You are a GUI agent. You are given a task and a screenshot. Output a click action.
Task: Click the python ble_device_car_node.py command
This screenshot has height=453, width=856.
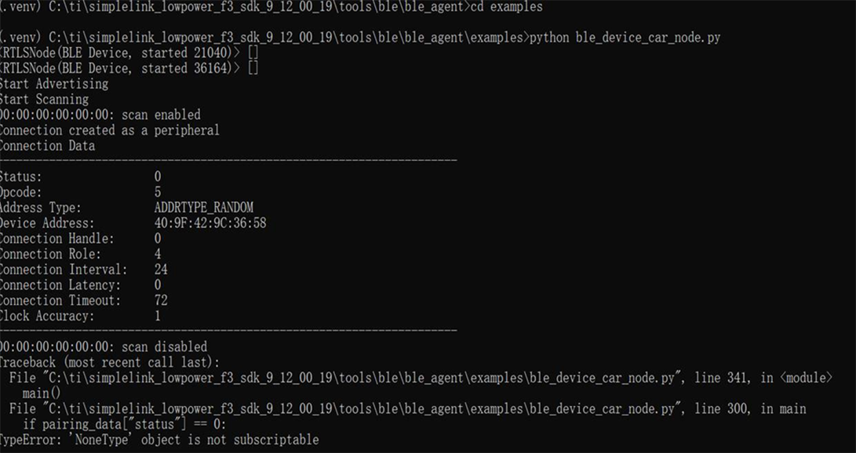click(x=625, y=38)
